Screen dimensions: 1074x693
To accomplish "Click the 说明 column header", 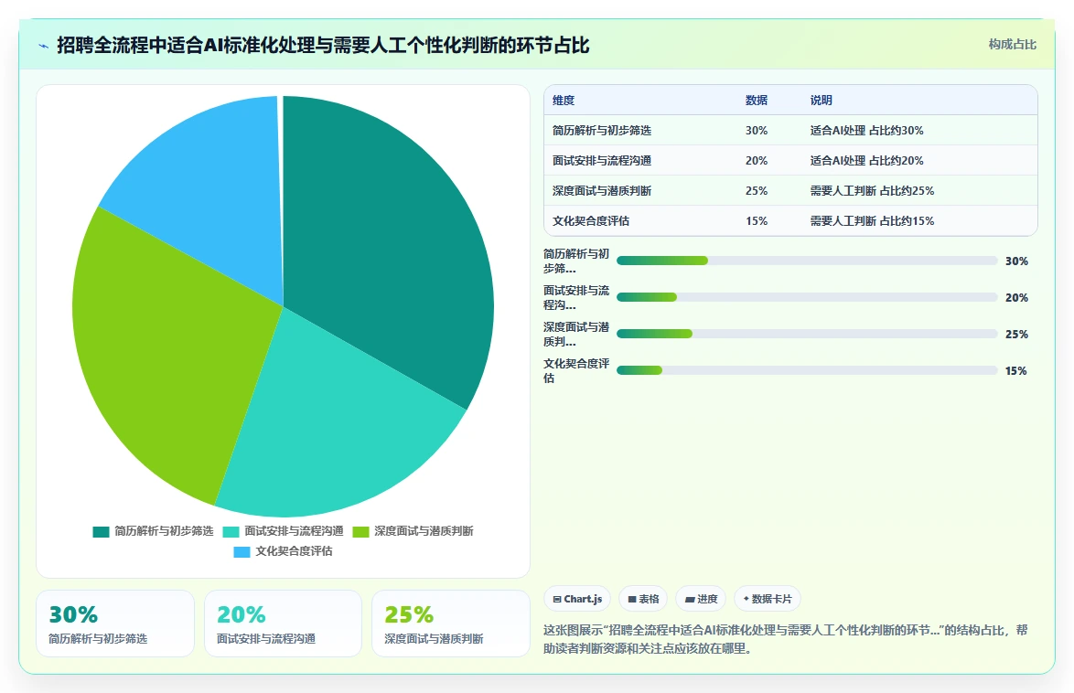I will pyautogui.click(x=821, y=101).
